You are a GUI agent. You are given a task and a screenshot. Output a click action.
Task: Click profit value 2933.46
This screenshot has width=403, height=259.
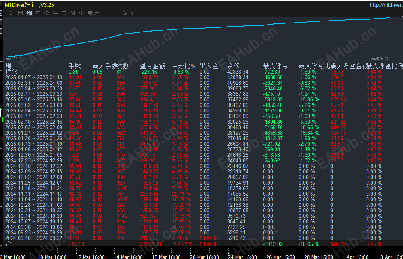coord(149,194)
